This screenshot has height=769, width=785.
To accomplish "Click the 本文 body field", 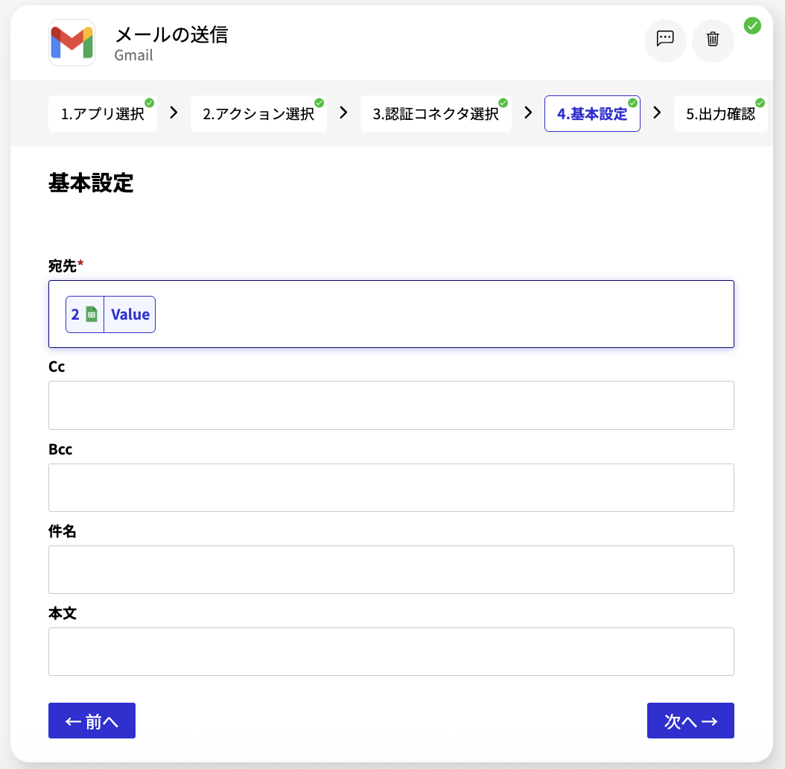I will 392,652.
